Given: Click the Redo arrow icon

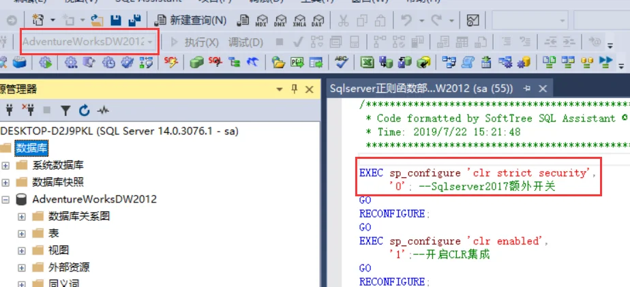Looking at the screenshot, I should click(437, 20).
